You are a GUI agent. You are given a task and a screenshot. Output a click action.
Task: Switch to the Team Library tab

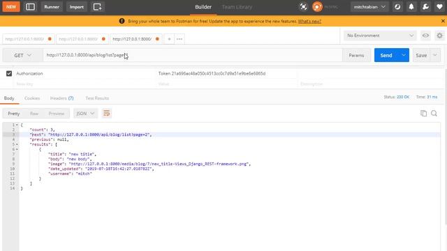(237, 7)
